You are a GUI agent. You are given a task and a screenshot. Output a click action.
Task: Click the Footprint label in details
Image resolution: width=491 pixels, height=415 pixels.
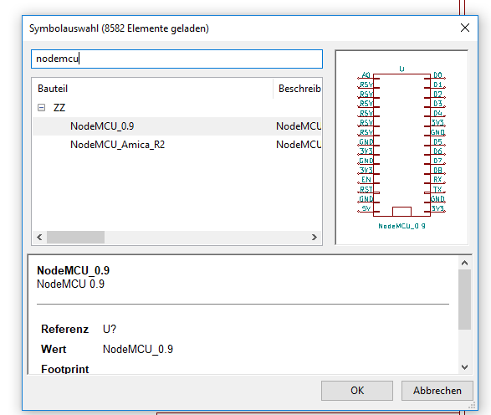65,369
